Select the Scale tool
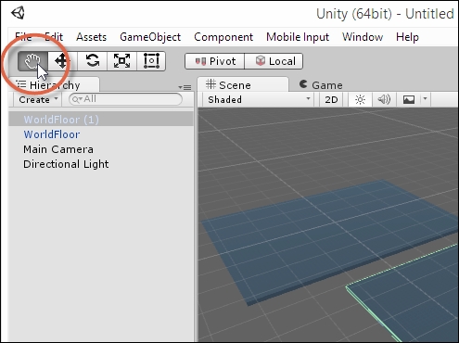Image resolution: width=459 pixels, height=343 pixels. (x=121, y=60)
